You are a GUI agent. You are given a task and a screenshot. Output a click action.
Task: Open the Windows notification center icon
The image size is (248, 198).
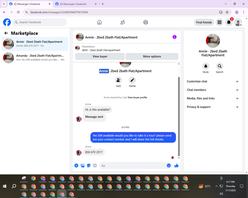(242, 186)
